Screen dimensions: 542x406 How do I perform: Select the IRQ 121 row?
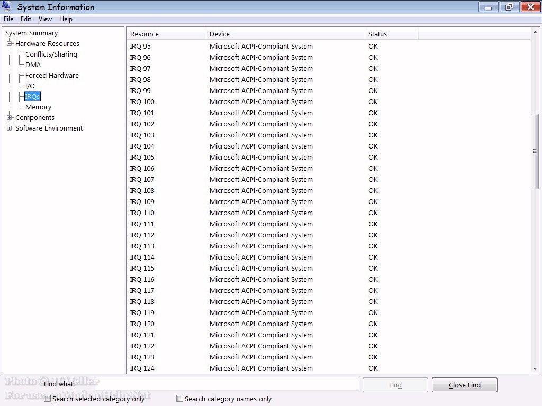[328, 335]
